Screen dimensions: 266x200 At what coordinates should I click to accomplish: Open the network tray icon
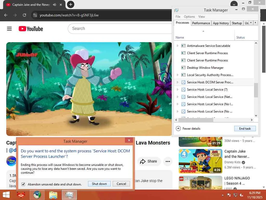(235, 195)
